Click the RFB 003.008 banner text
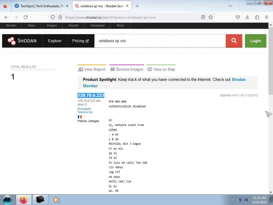The image size is (273, 205). tap(118, 101)
